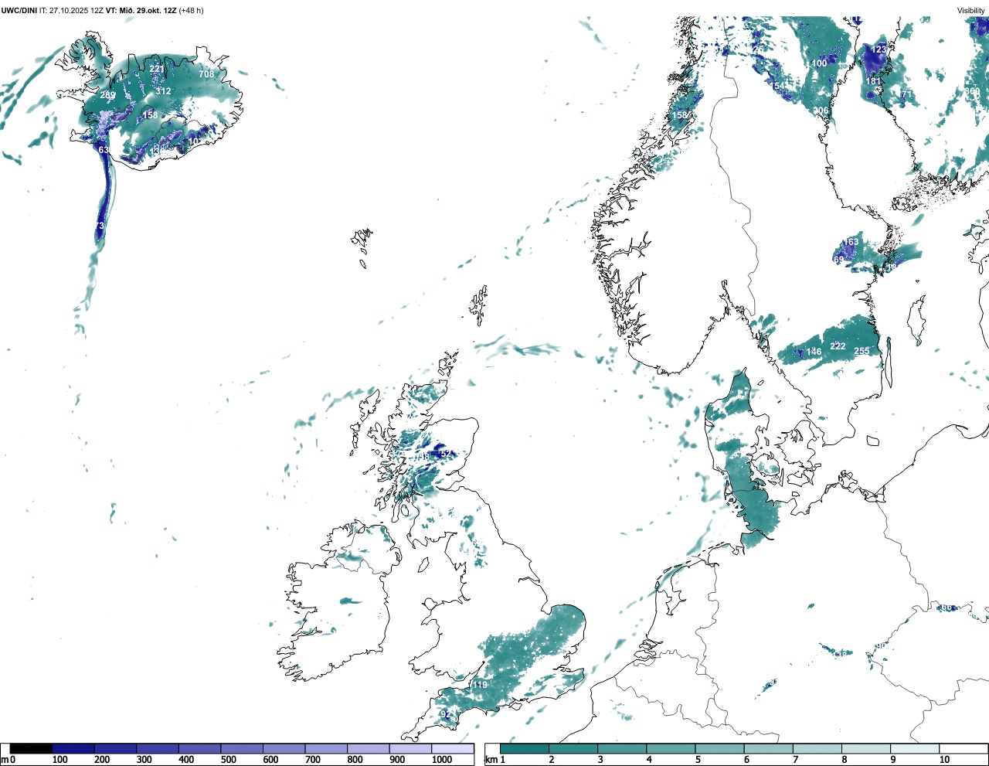Click the '119' value over southwest England

[x=480, y=685]
